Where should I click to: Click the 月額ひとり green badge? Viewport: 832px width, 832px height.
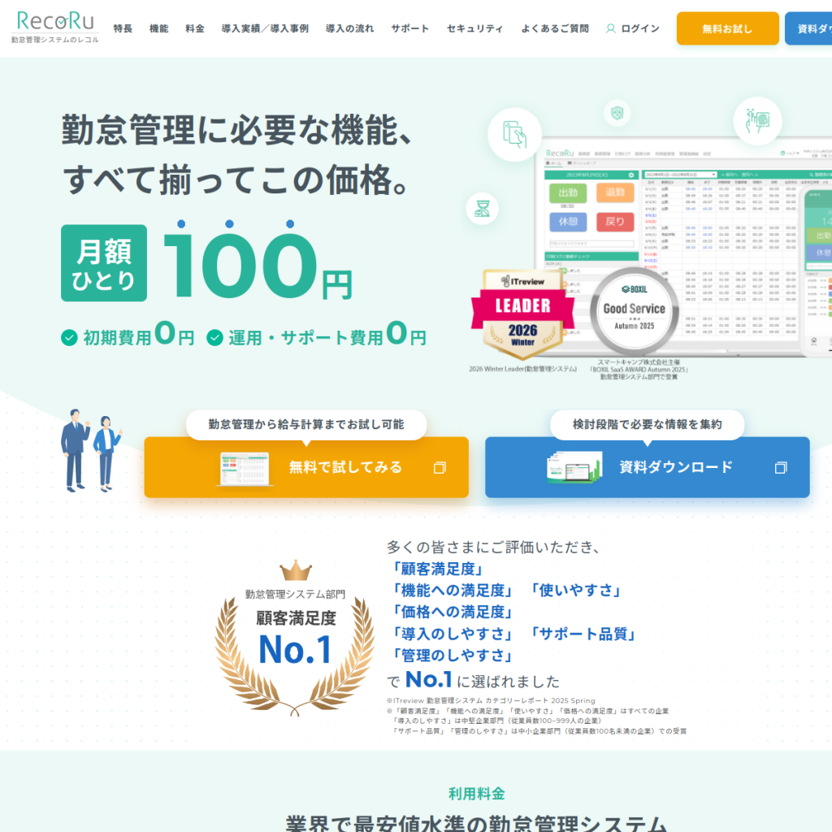[104, 263]
